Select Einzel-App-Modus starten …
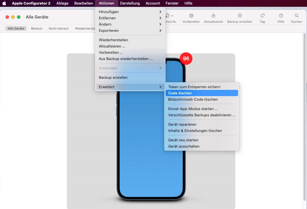Viewport: 307px width, 209px height. click(202, 109)
